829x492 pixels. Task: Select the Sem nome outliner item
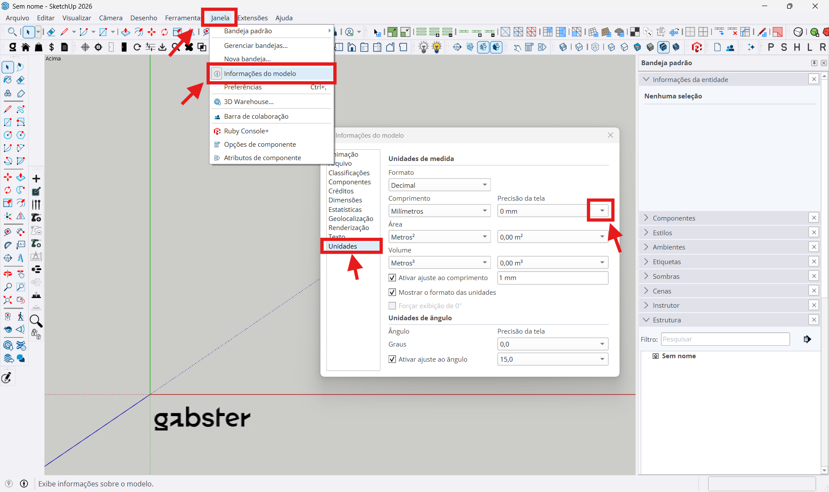[679, 356]
